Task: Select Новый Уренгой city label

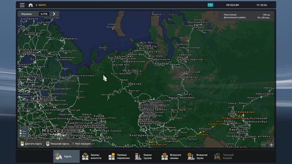Action: coord(191,59)
